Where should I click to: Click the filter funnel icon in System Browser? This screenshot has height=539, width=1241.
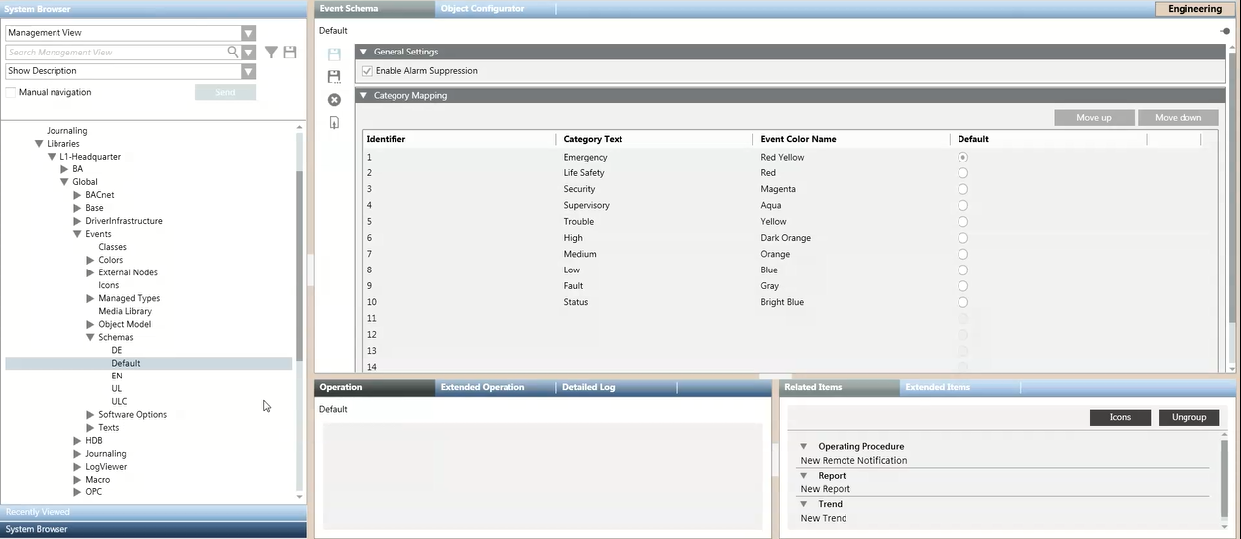271,53
